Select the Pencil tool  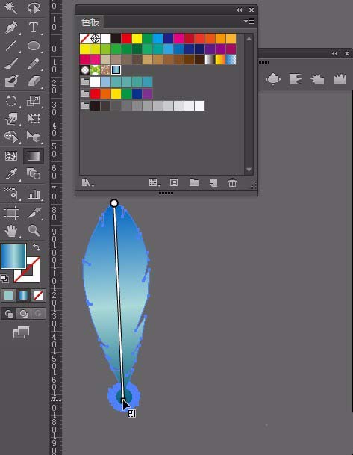coord(34,64)
